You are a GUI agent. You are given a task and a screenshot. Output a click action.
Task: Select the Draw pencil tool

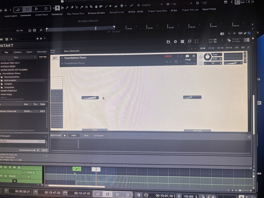[x=67, y=7]
